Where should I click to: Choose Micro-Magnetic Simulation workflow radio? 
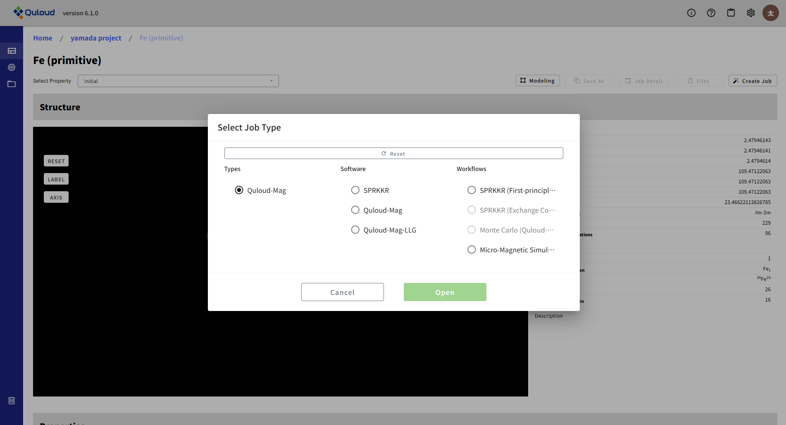(471, 249)
